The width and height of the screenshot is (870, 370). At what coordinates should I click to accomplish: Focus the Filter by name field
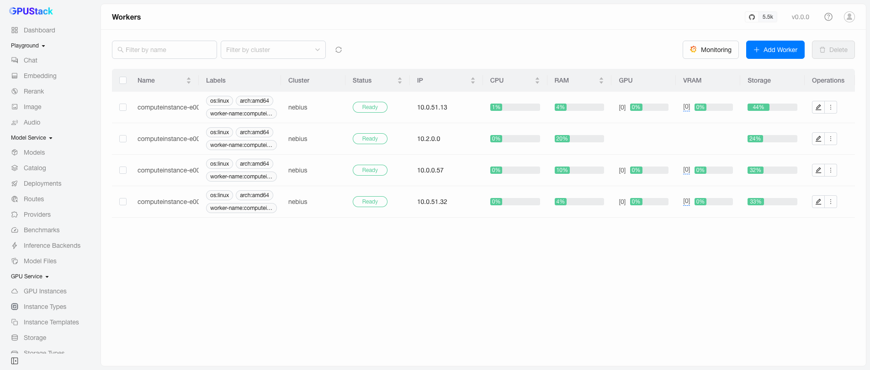(x=164, y=50)
